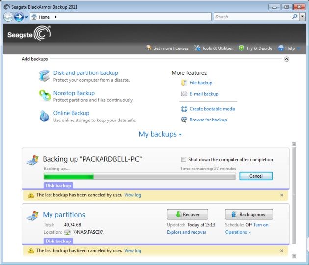Click the forward navigation arrow

(x=19, y=17)
